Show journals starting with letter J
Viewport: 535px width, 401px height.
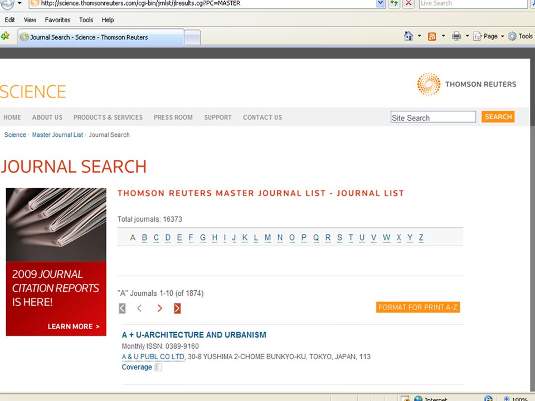click(234, 238)
